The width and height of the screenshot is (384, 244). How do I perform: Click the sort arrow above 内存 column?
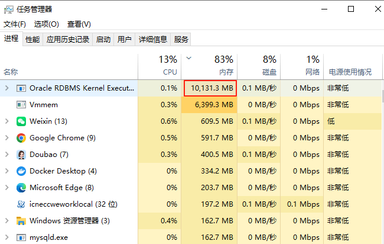pos(188,58)
